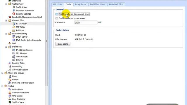Click Bandwidth Management and QoS icon
Screen dimensions: 187x105
tap(10, 17)
